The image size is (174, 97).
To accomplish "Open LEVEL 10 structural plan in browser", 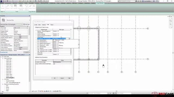I will (9, 74).
